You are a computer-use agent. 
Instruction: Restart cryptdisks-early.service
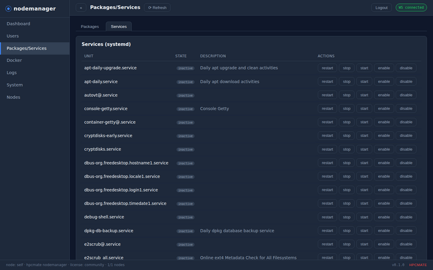tap(327, 136)
